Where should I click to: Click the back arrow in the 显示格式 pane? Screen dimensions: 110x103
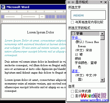69,2
